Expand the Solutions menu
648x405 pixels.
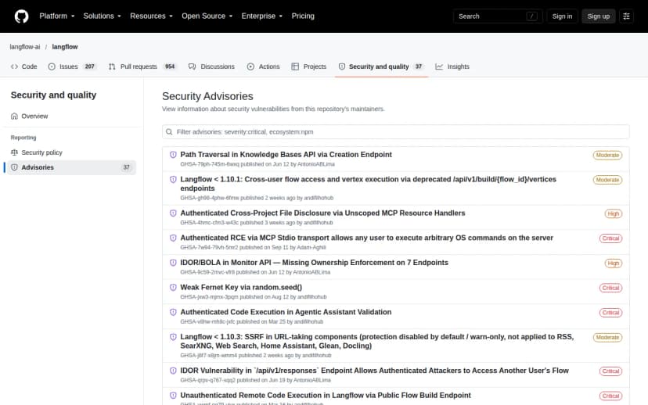(x=102, y=16)
